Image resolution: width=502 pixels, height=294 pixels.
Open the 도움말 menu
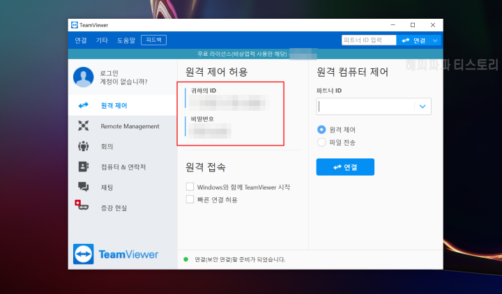125,40
